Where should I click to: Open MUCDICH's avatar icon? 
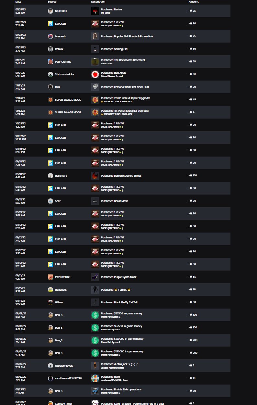(x=50, y=11)
